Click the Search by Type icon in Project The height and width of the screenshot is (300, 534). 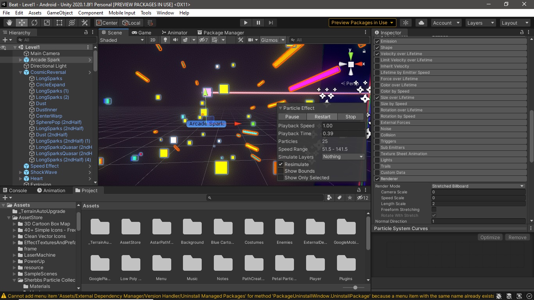330,198
